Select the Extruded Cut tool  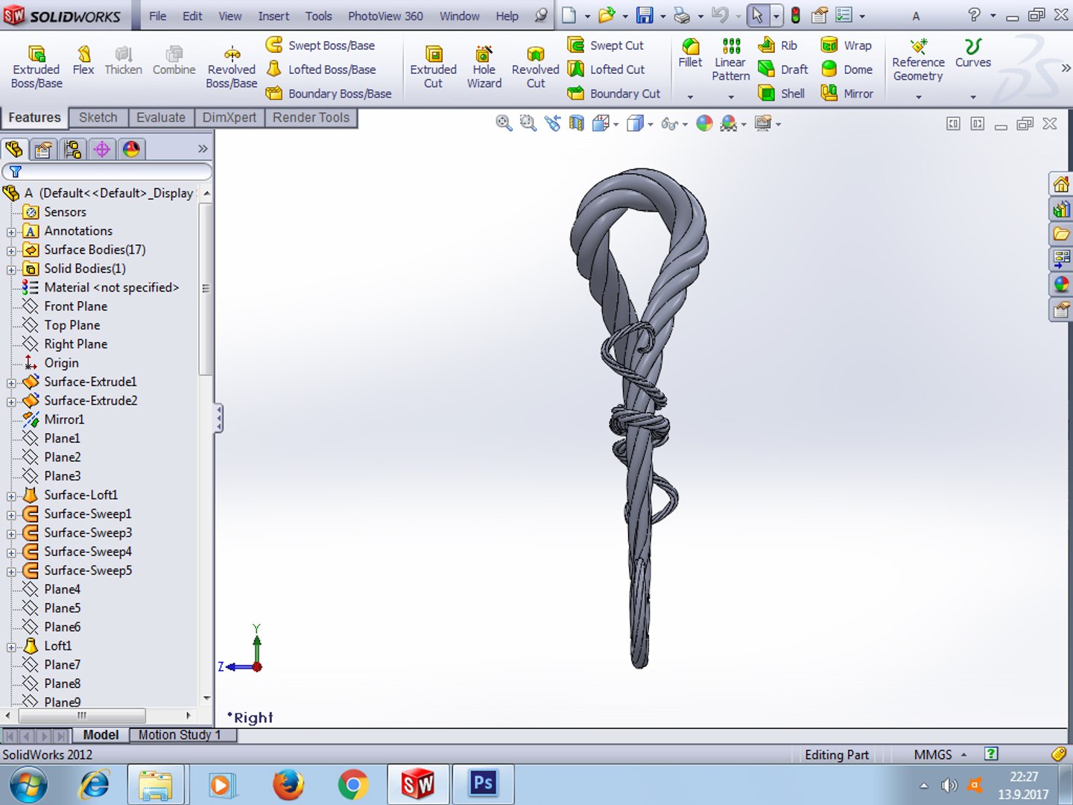coord(433,67)
